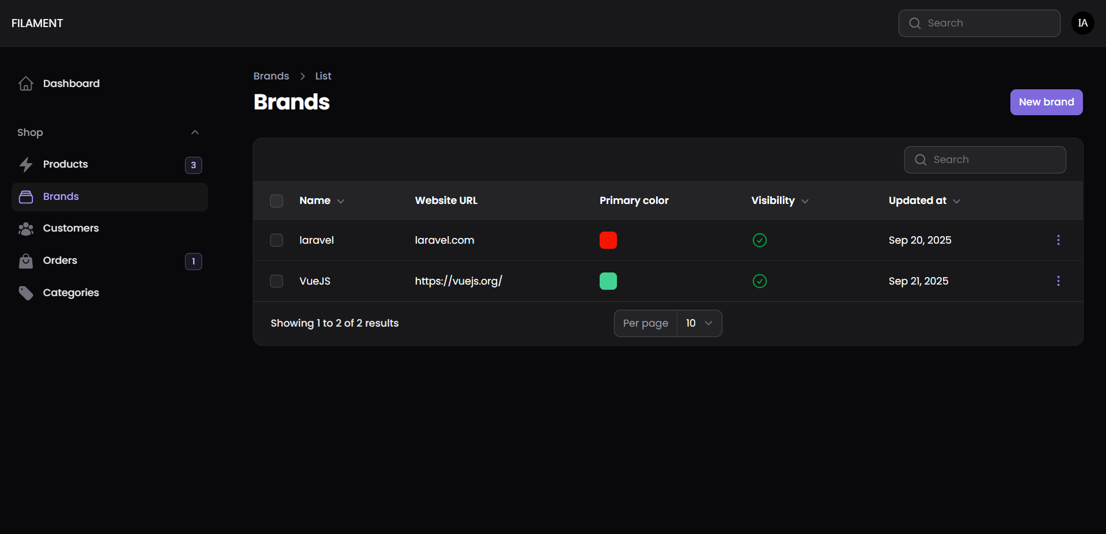Click the Orders count badge 1
The image size is (1106, 534).
pyautogui.click(x=194, y=262)
